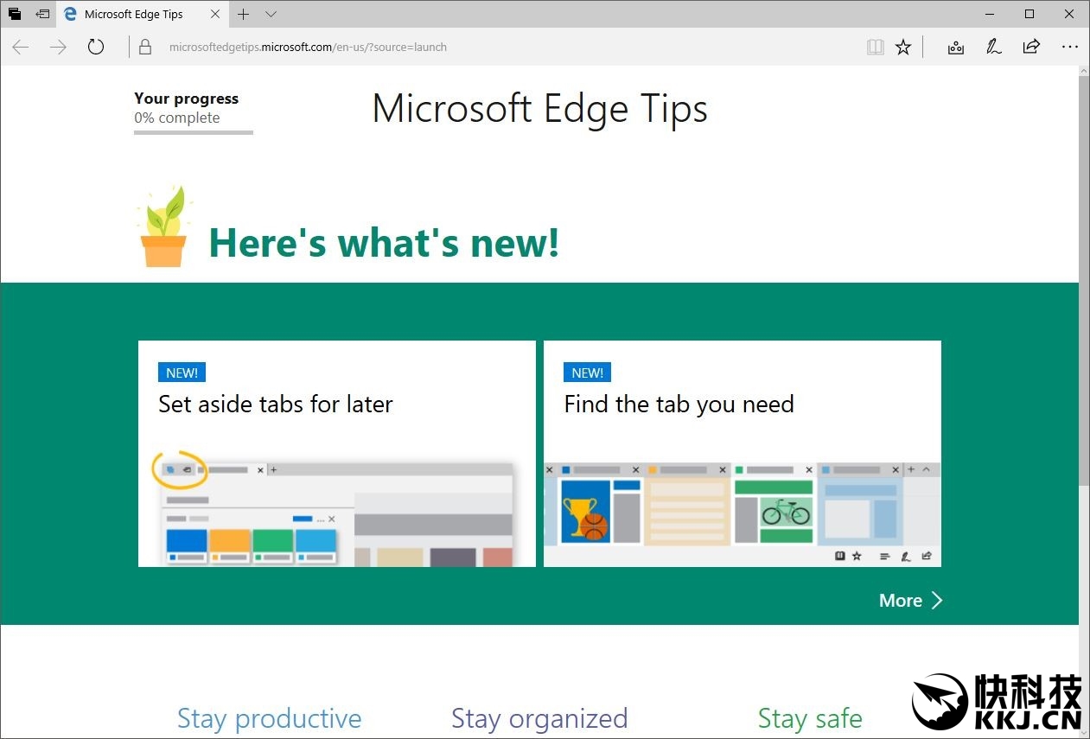Click the Microsoft Edge Tips heading
The height and width of the screenshot is (739, 1090).
539,109
